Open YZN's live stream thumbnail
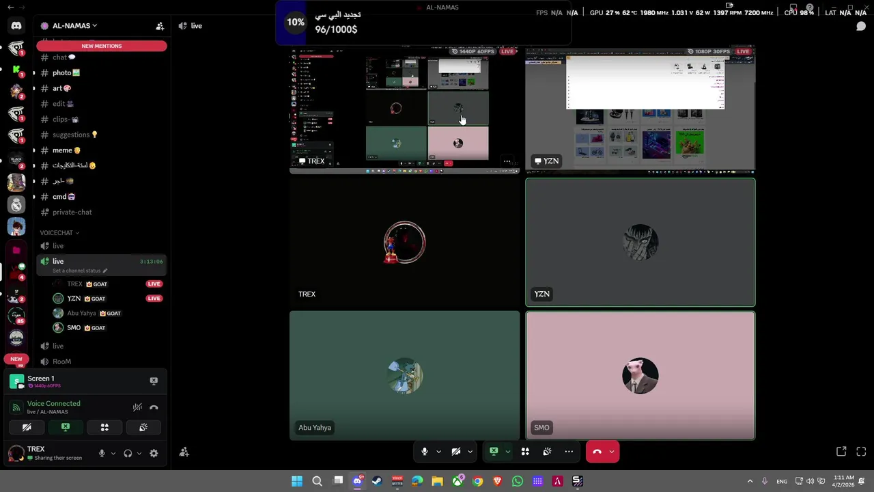This screenshot has height=492, width=874. click(x=640, y=109)
